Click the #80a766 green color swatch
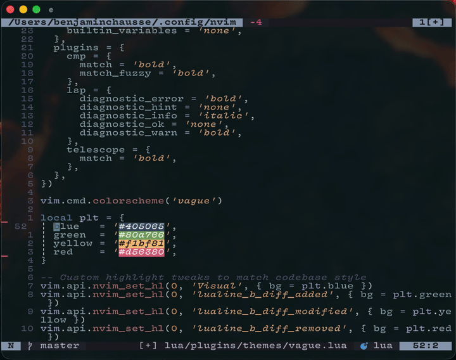Screen dimensions: 456x360 click(x=141, y=235)
